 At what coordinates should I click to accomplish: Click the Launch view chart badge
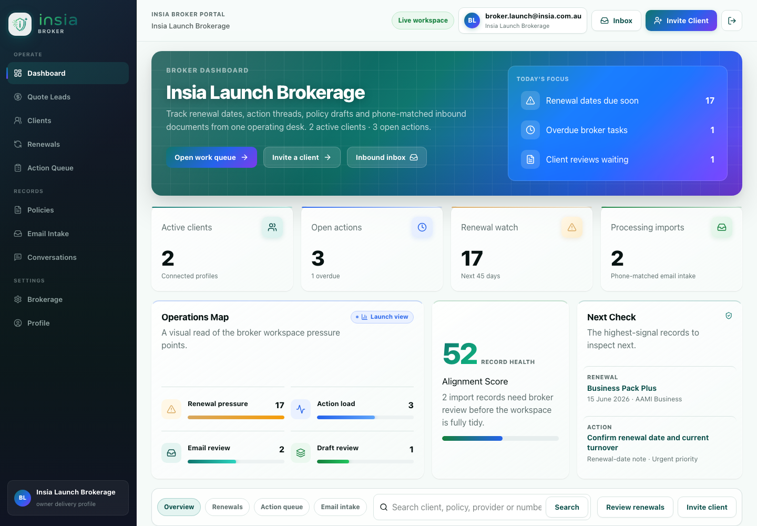point(382,317)
